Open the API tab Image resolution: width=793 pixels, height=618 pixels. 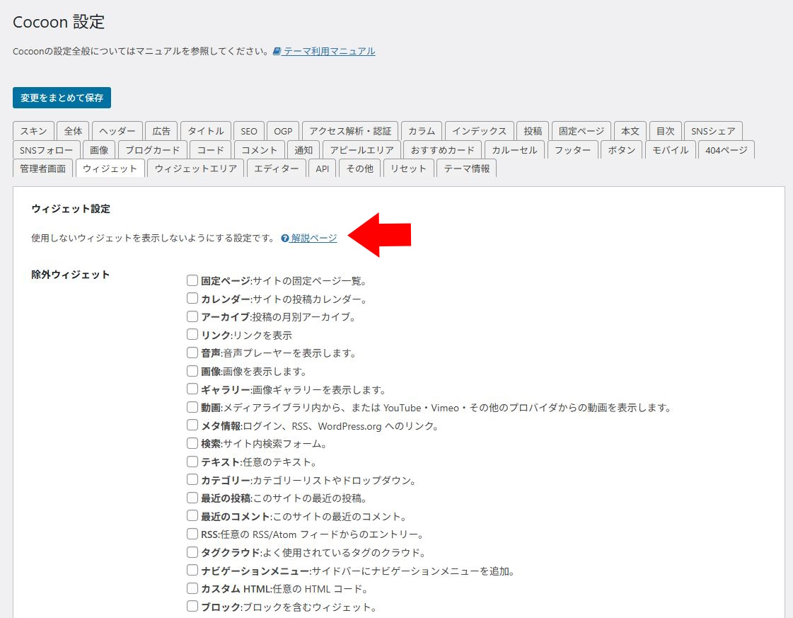tap(322, 168)
